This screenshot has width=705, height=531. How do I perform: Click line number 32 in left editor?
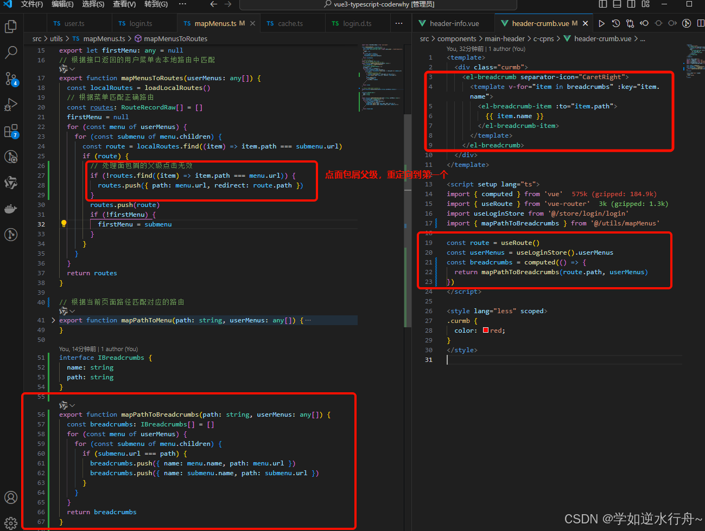(x=41, y=224)
